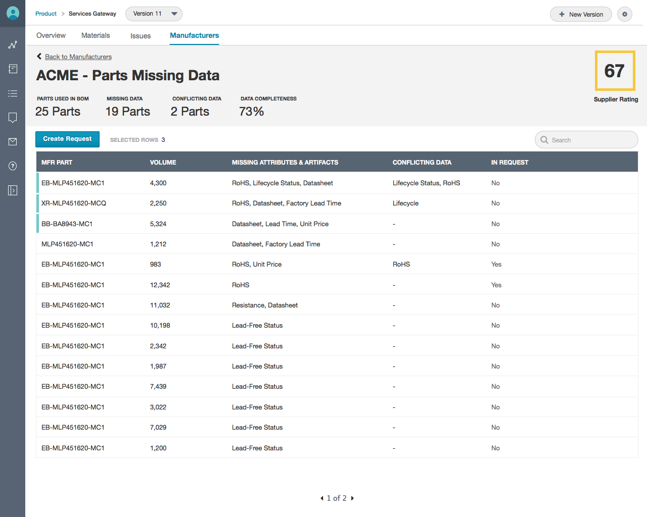The image size is (647, 517).
Task: Click the Create Request button
Action: pos(67,139)
